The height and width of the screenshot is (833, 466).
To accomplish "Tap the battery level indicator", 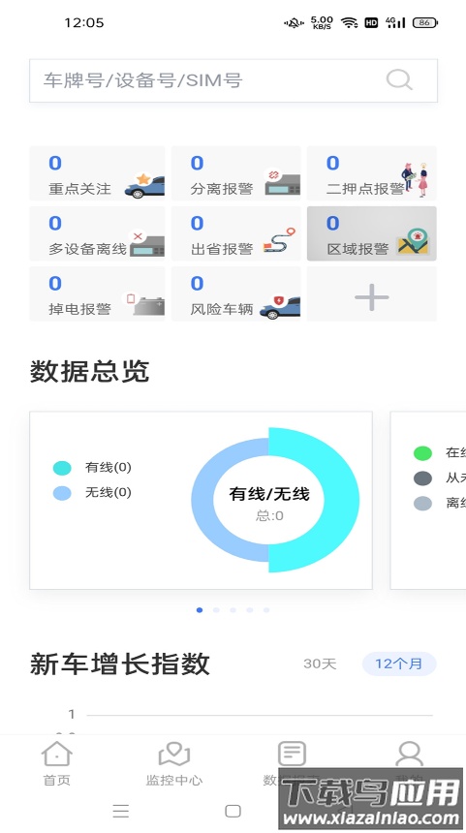I will point(425,22).
